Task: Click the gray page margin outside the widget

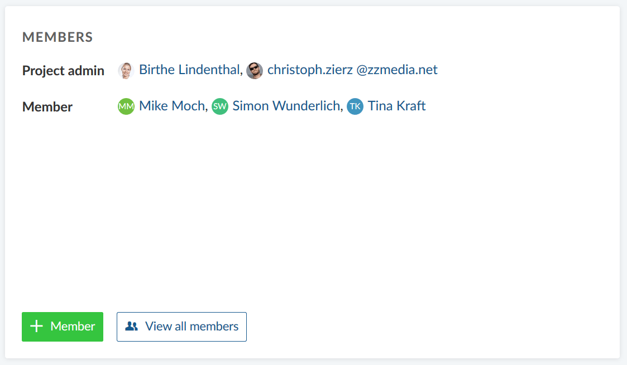Action: coord(624,184)
